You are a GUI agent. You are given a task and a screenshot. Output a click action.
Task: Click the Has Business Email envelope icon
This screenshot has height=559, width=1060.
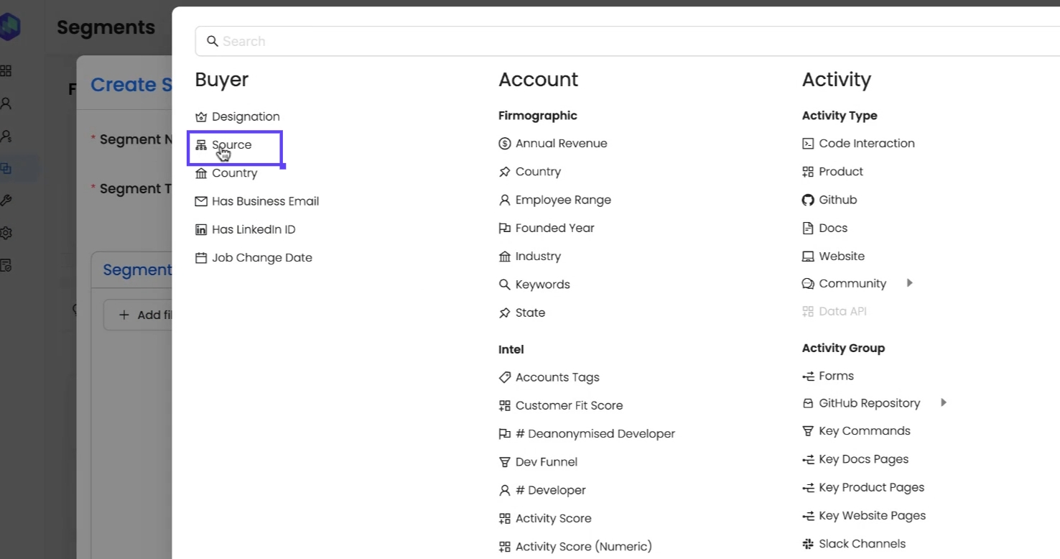201,202
